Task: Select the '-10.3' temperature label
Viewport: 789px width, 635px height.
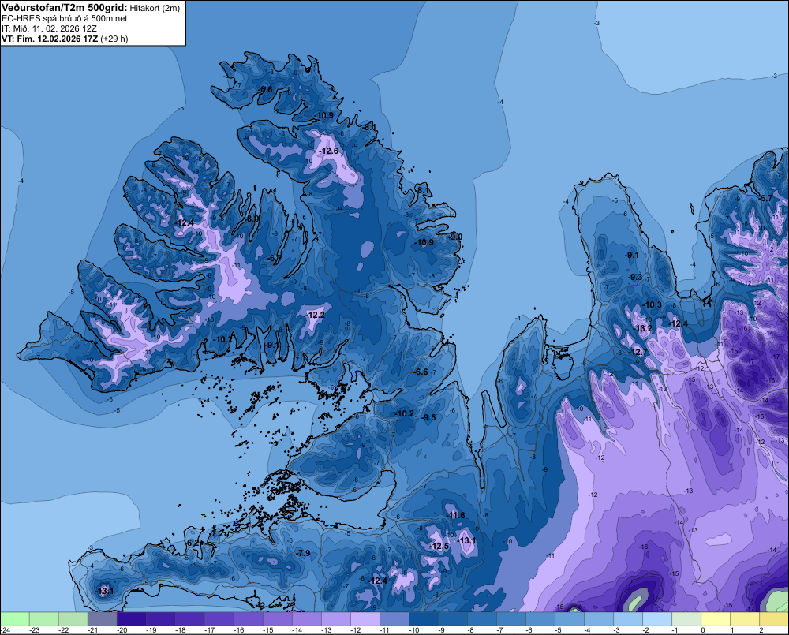Action: point(653,304)
